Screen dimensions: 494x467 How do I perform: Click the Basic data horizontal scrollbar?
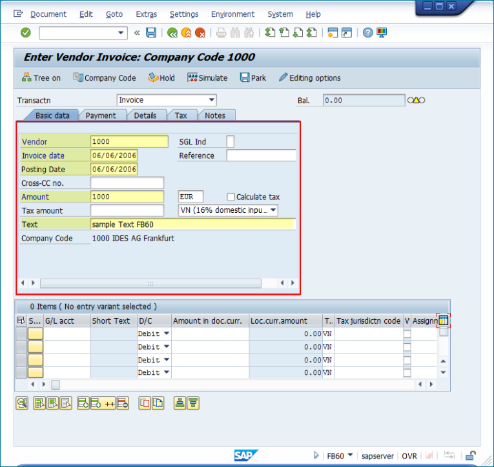[x=150, y=283]
